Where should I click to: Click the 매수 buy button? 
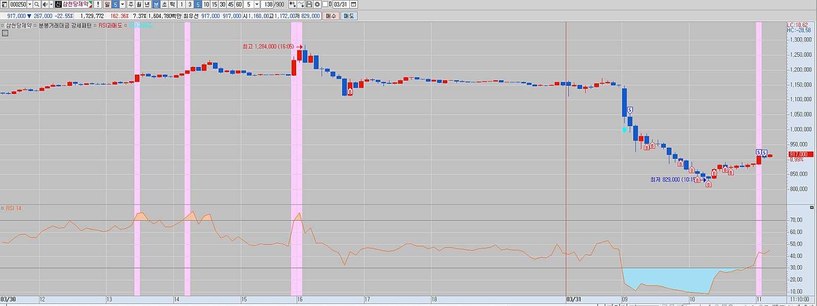click(331, 16)
